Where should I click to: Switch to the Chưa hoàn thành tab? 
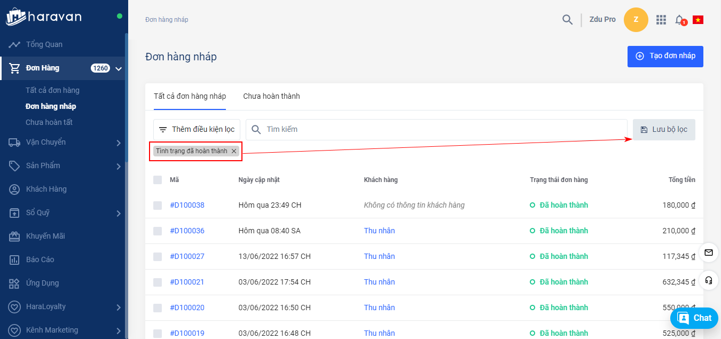tap(271, 97)
